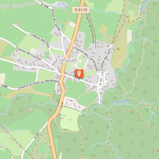Click the orange location pin marker
Image resolution: width=159 pixels, height=159 pixels.
79,73
